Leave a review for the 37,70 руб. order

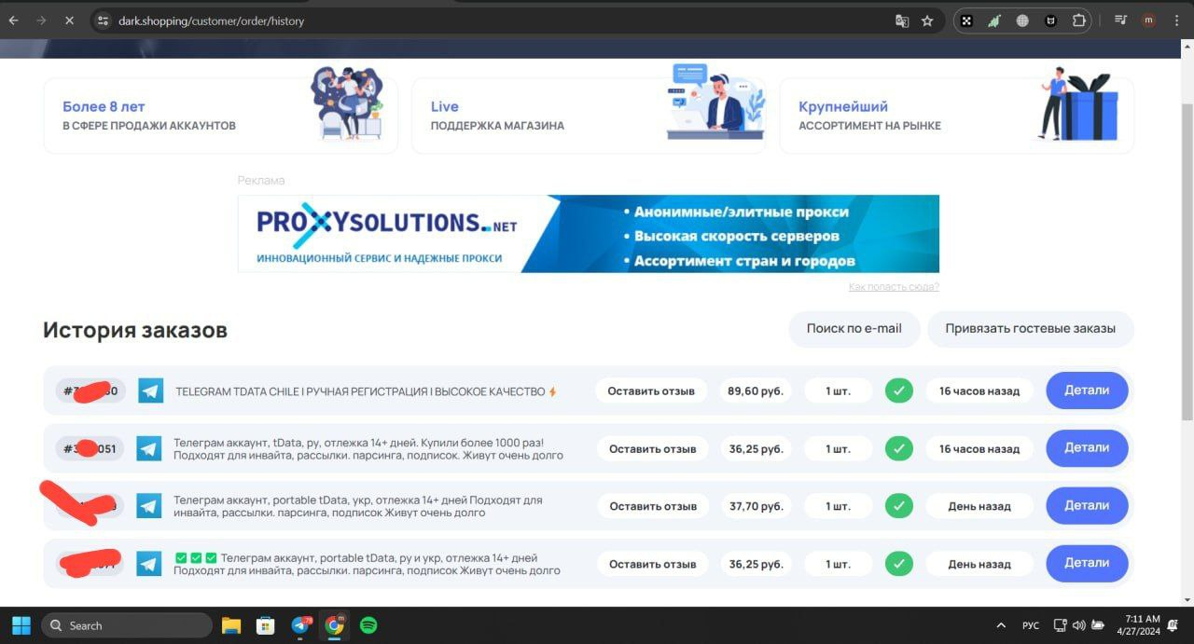[653, 506]
